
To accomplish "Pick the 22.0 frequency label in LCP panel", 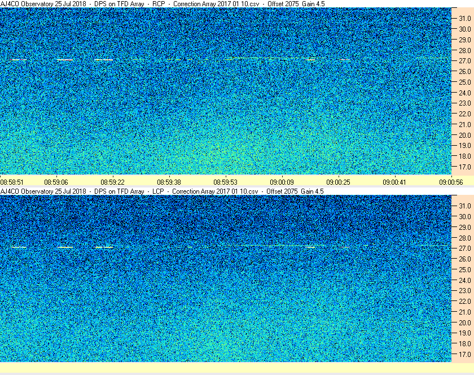I will click(464, 301).
